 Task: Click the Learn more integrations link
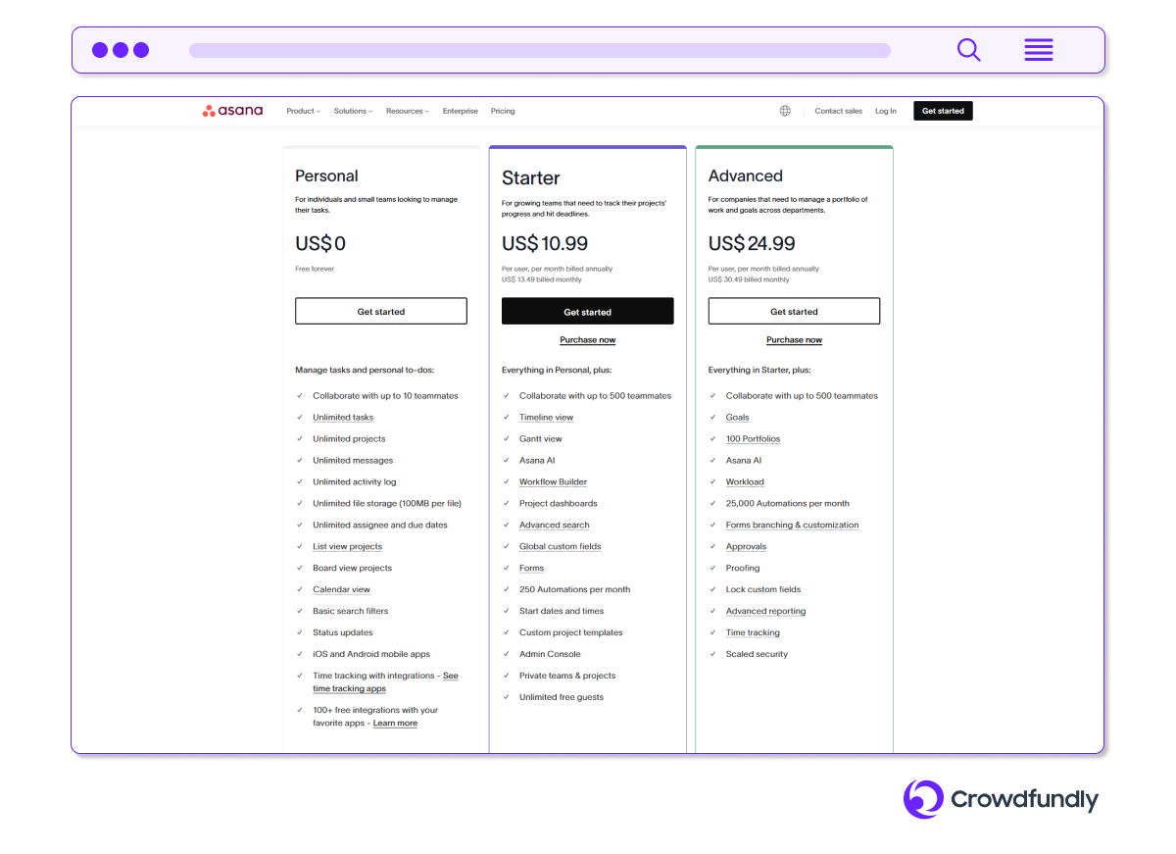[x=395, y=724]
